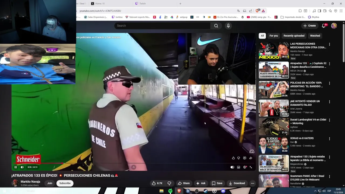Image resolution: width=345 pixels, height=194 pixels.
Task: Mute the video with the speaker icon
Action: (x=22, y=167)
